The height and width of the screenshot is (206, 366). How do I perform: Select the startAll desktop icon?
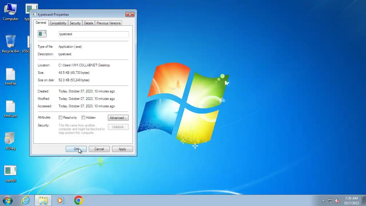click(x=11, y=174)
